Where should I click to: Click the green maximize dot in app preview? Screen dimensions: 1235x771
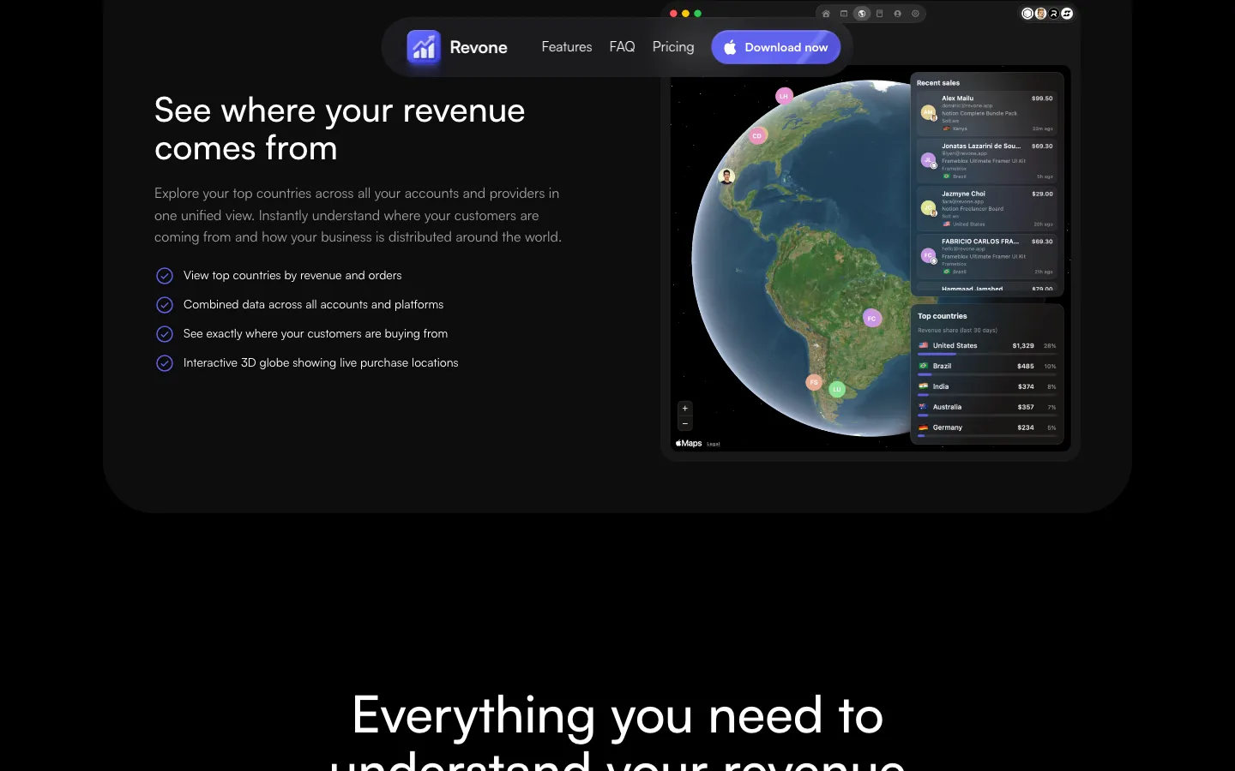[697, 14]
